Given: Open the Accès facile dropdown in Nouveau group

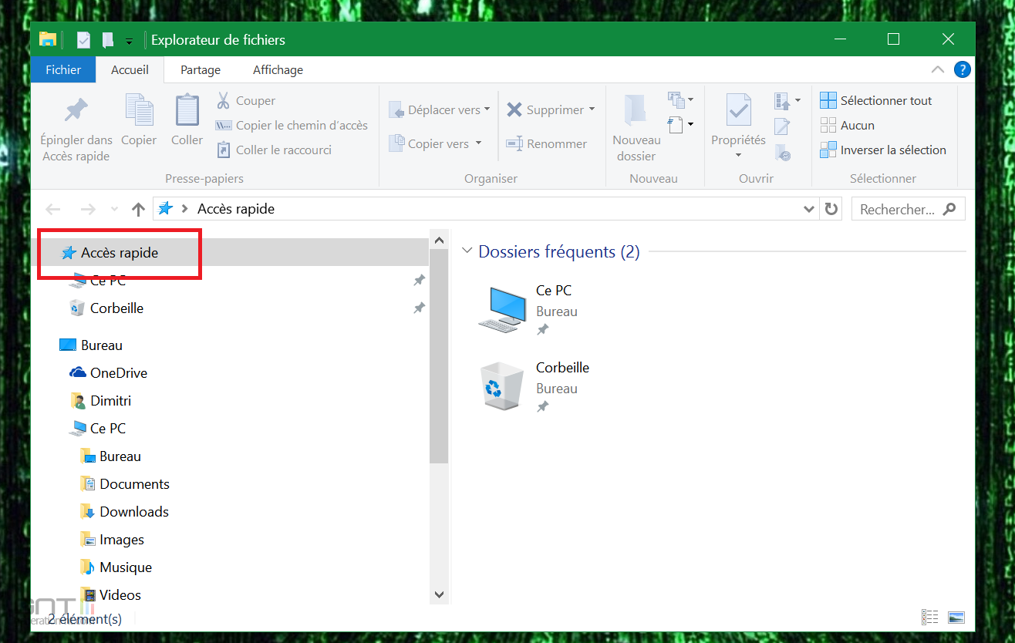Looking at the screenshot, I should 680,124.
